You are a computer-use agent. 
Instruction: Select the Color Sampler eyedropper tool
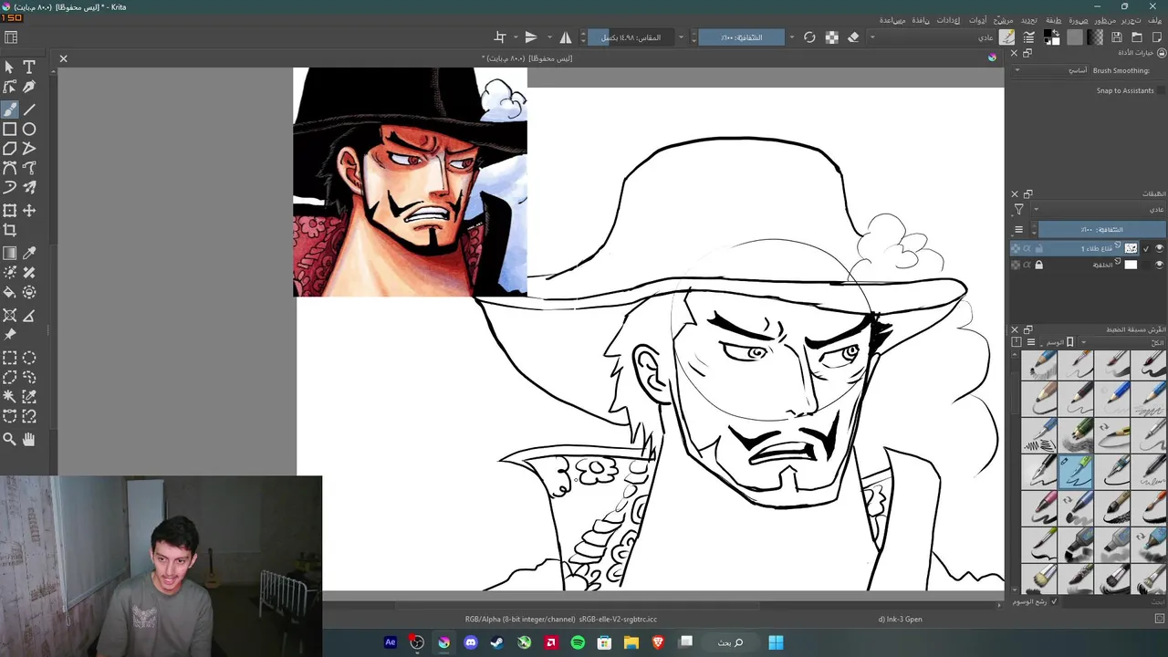tap(29, 254)
